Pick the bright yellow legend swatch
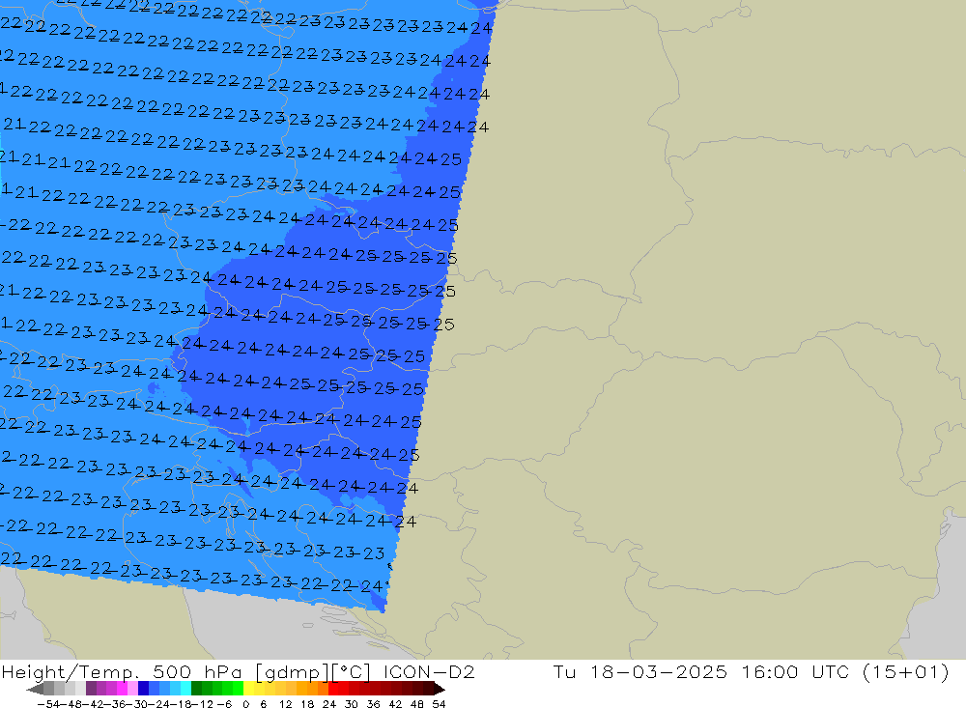The height and width of the screenshot is (708, 966). coord(249,689)
